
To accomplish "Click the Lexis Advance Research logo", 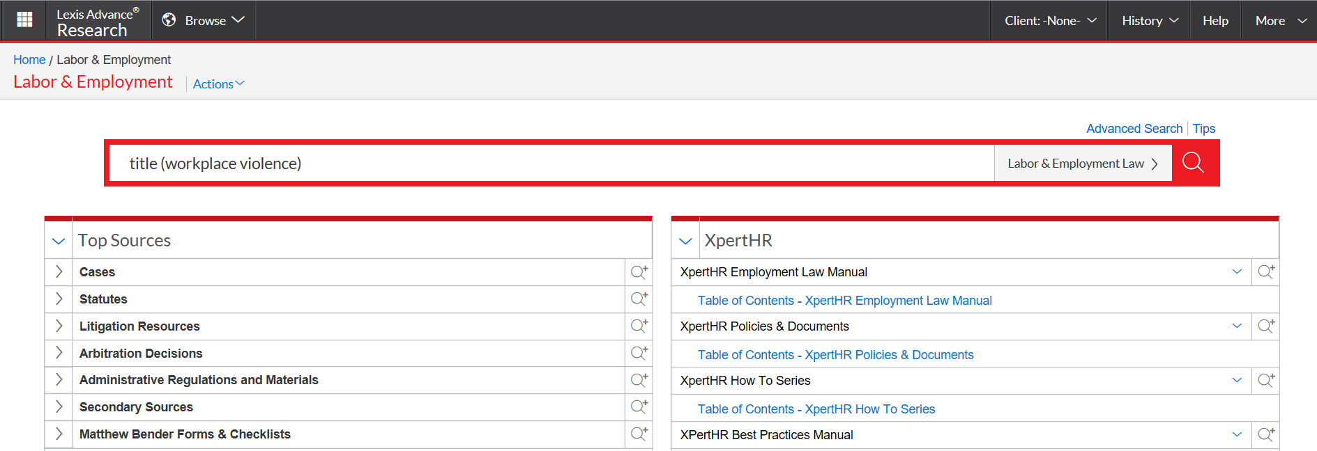I will tap(98, 22).
